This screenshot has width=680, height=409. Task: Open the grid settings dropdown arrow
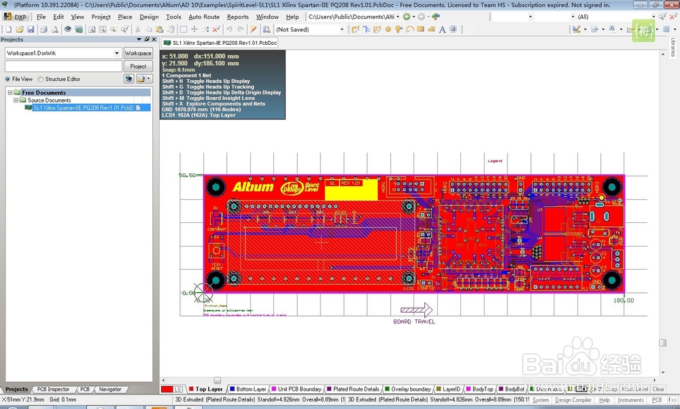click(x=675, y=29)
